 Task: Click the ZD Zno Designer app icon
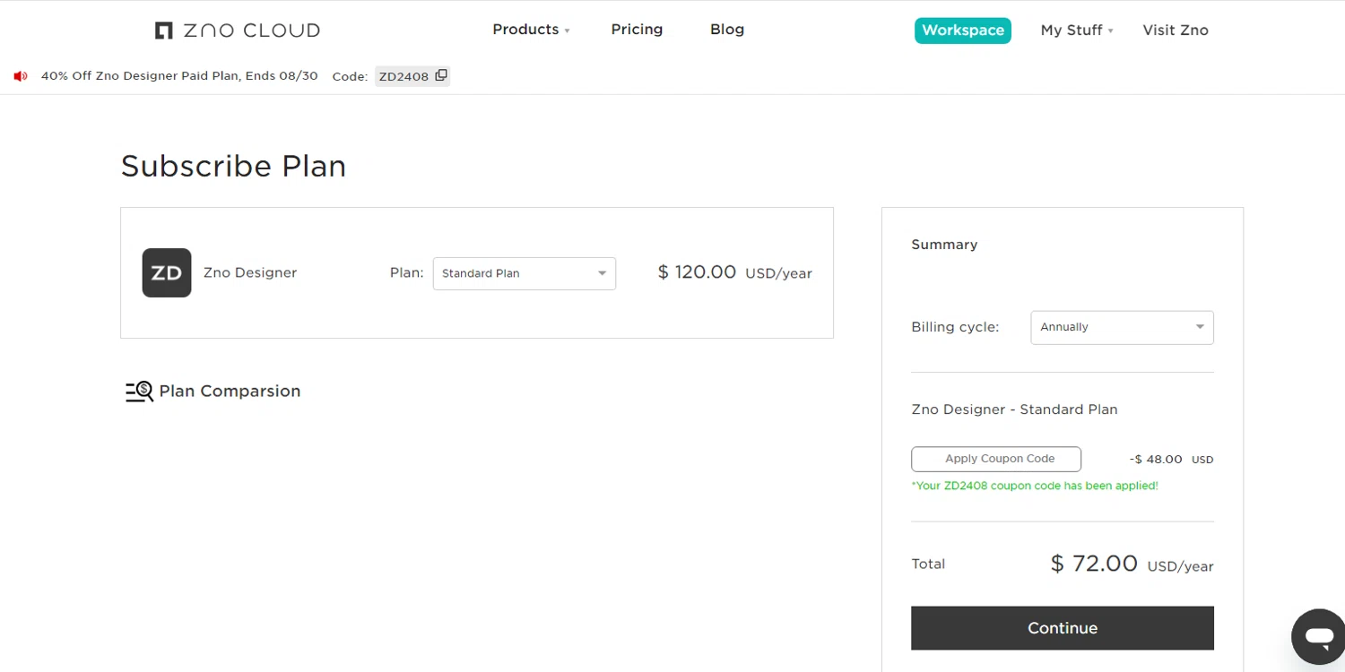tap(167, 272)
